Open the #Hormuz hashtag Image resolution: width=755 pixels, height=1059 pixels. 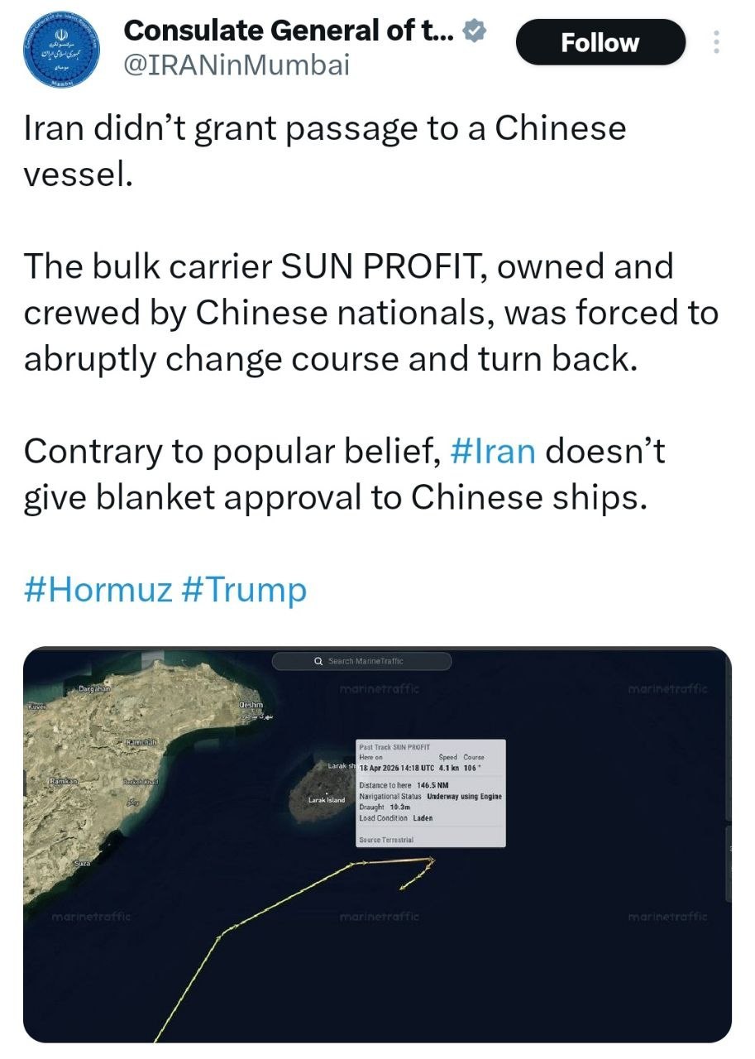click(98, 590)
